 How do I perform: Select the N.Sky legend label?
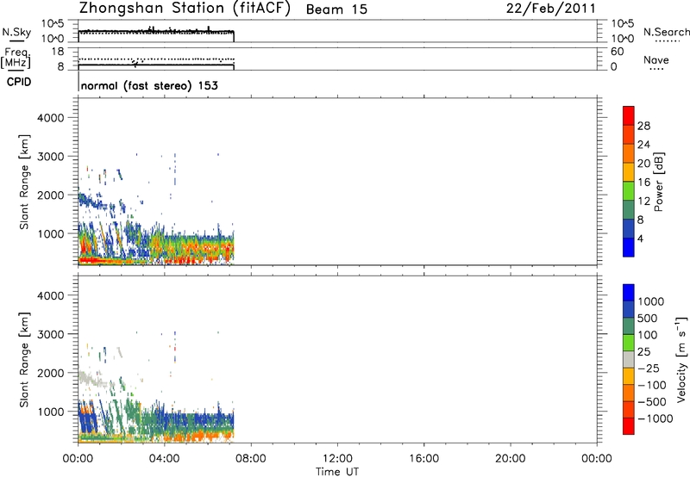pos(16,32)
